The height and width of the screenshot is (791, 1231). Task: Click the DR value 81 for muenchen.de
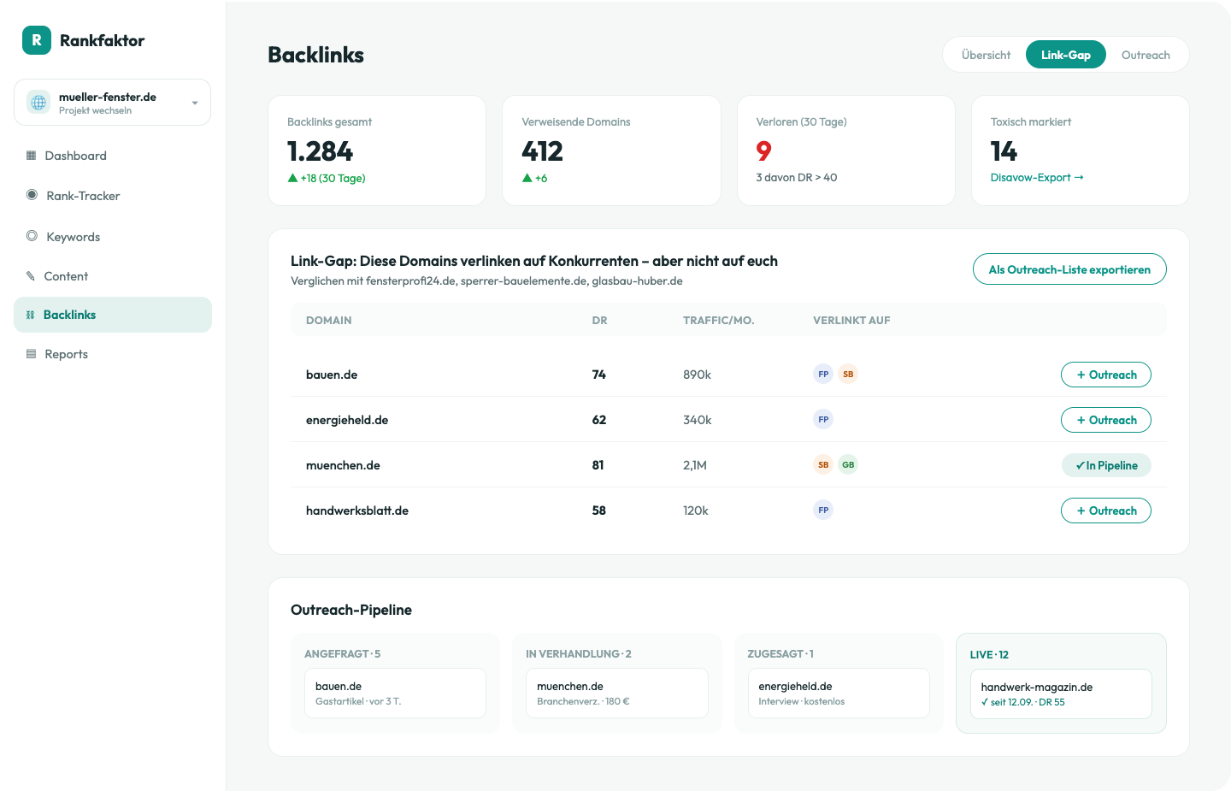tap(598, 465)
